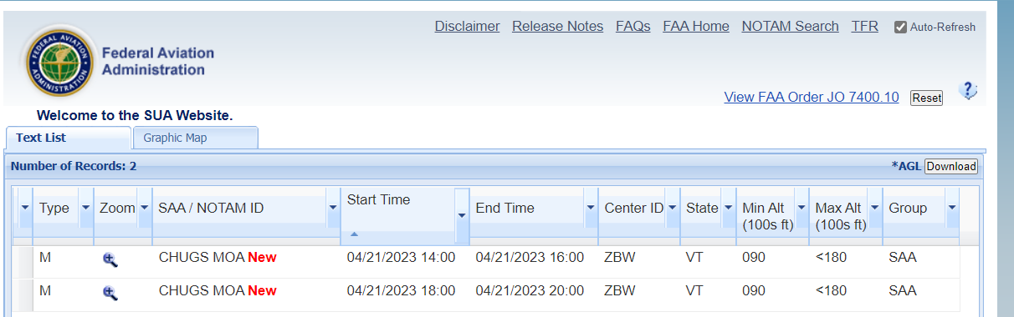Zoom to first CHUGS MOA record
The image size is (1014, 317).
coord(110,259)
